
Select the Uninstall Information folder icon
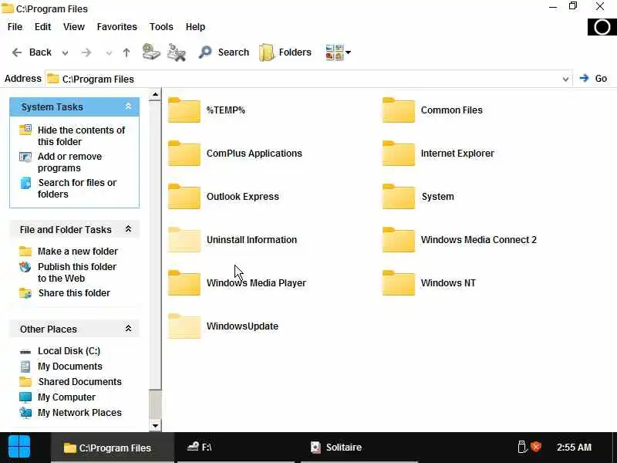[x=184, y=240]
